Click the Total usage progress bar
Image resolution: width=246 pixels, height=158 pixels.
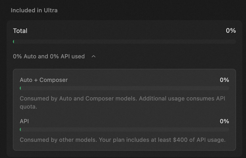point(124,42)
